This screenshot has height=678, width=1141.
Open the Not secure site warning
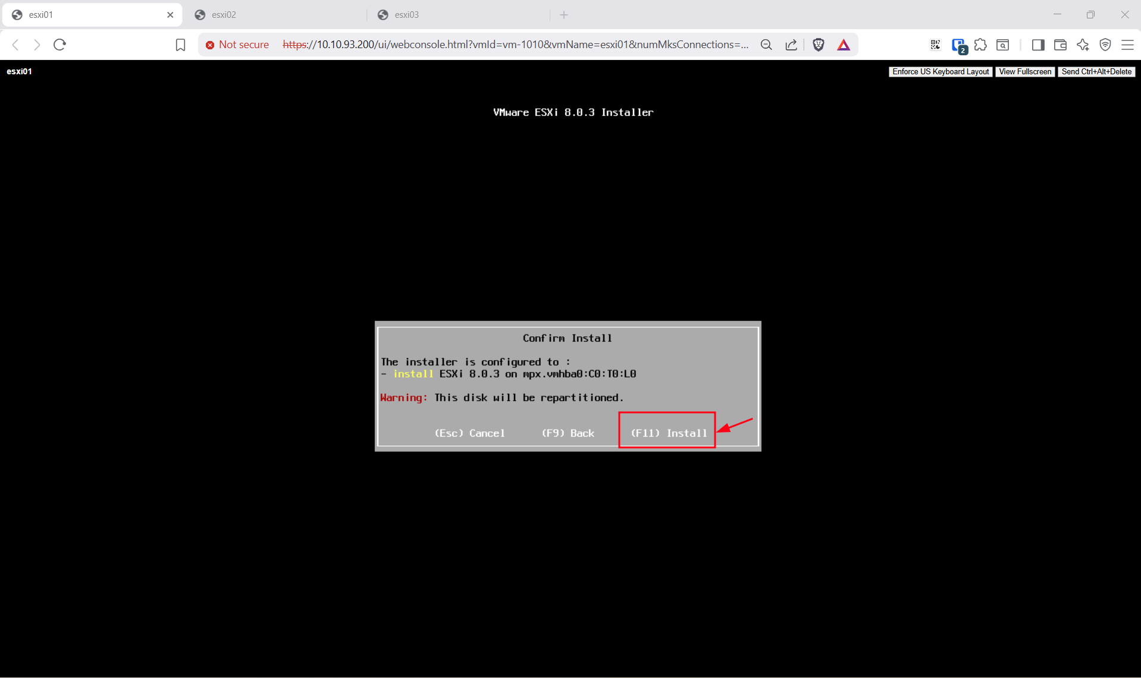coord(237,45)
